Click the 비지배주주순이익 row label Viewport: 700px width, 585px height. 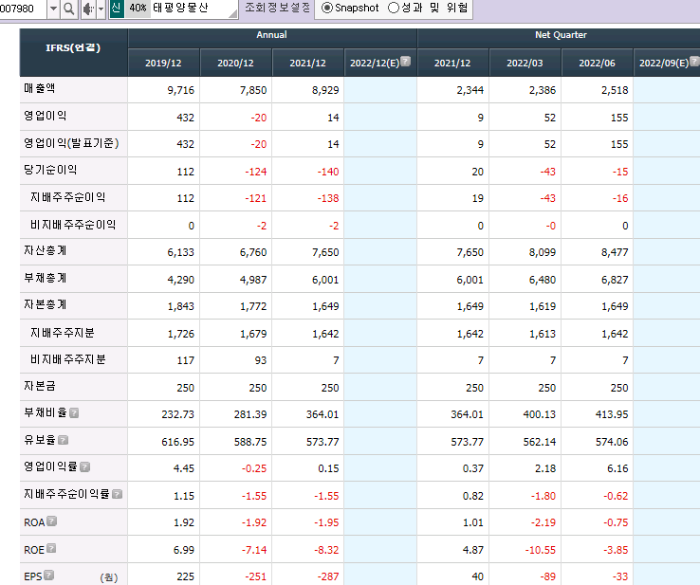coord(73,225)
